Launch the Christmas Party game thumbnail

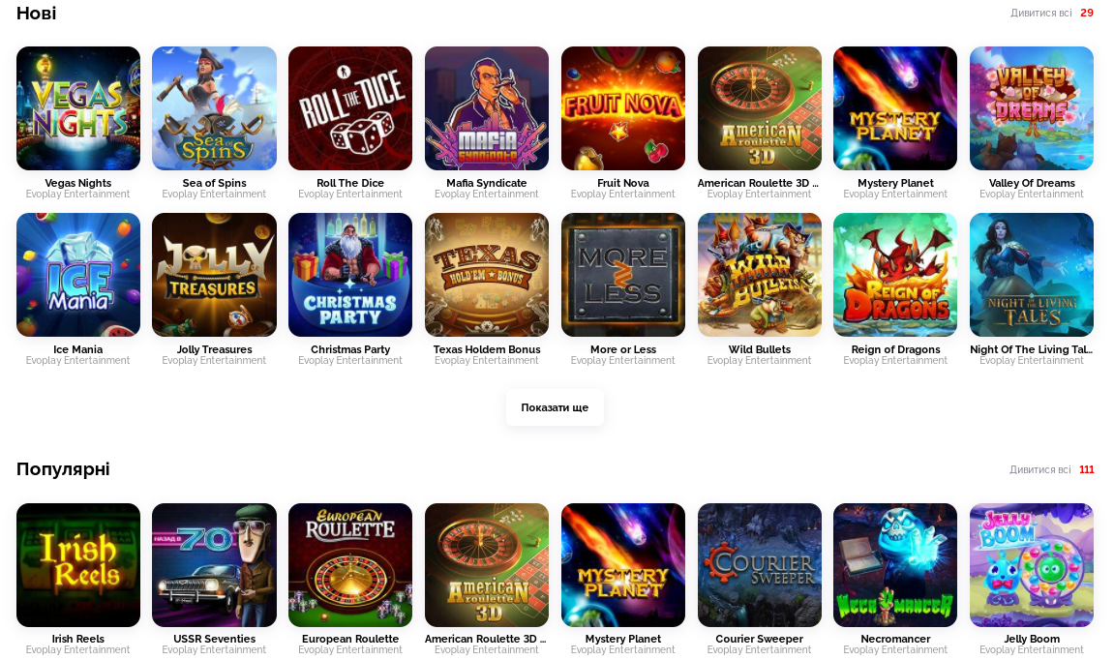[350, 275]
